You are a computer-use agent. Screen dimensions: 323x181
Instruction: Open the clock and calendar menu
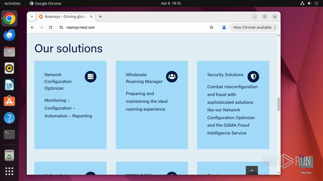171,3
